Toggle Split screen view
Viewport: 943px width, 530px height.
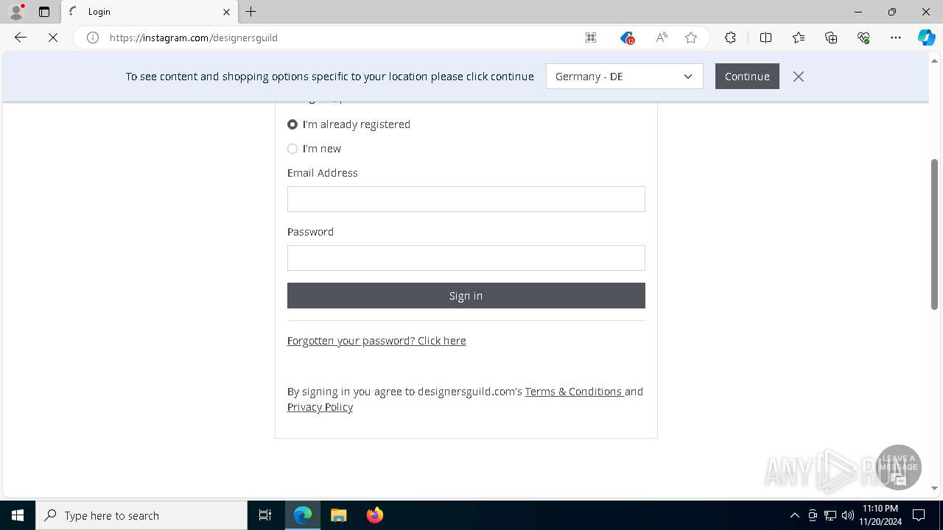point(765,38)
